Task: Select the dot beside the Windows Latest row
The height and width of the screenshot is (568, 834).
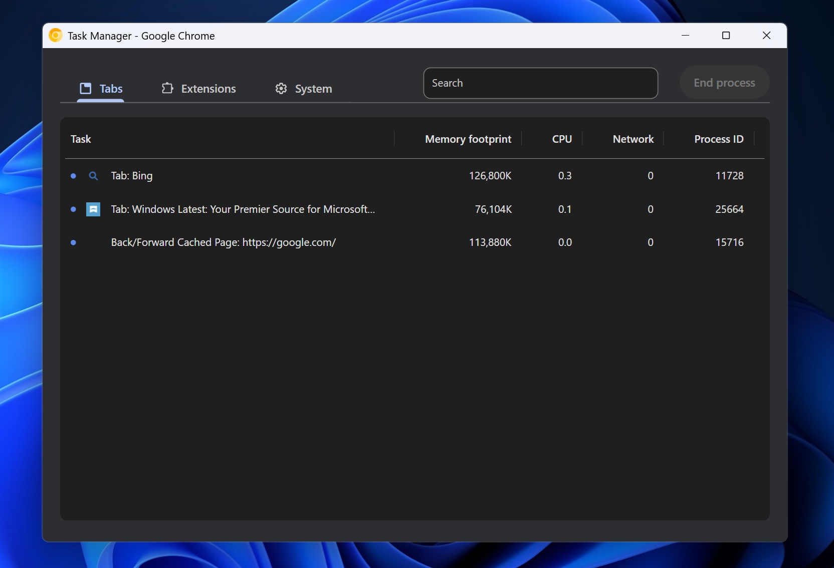Action: coord(74,209)
